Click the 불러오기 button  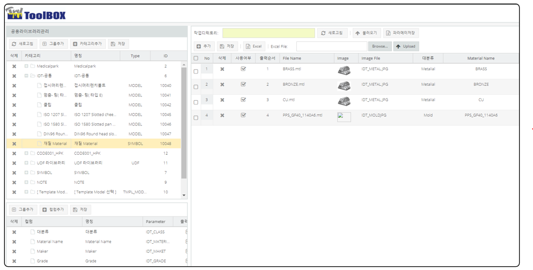367,33
